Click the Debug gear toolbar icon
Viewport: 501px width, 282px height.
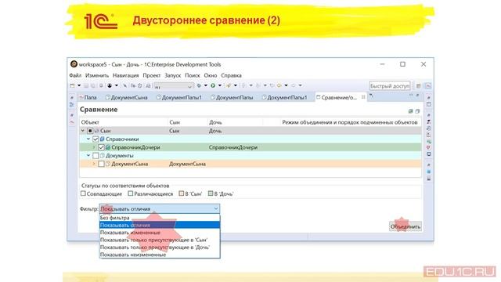point(199,85)
